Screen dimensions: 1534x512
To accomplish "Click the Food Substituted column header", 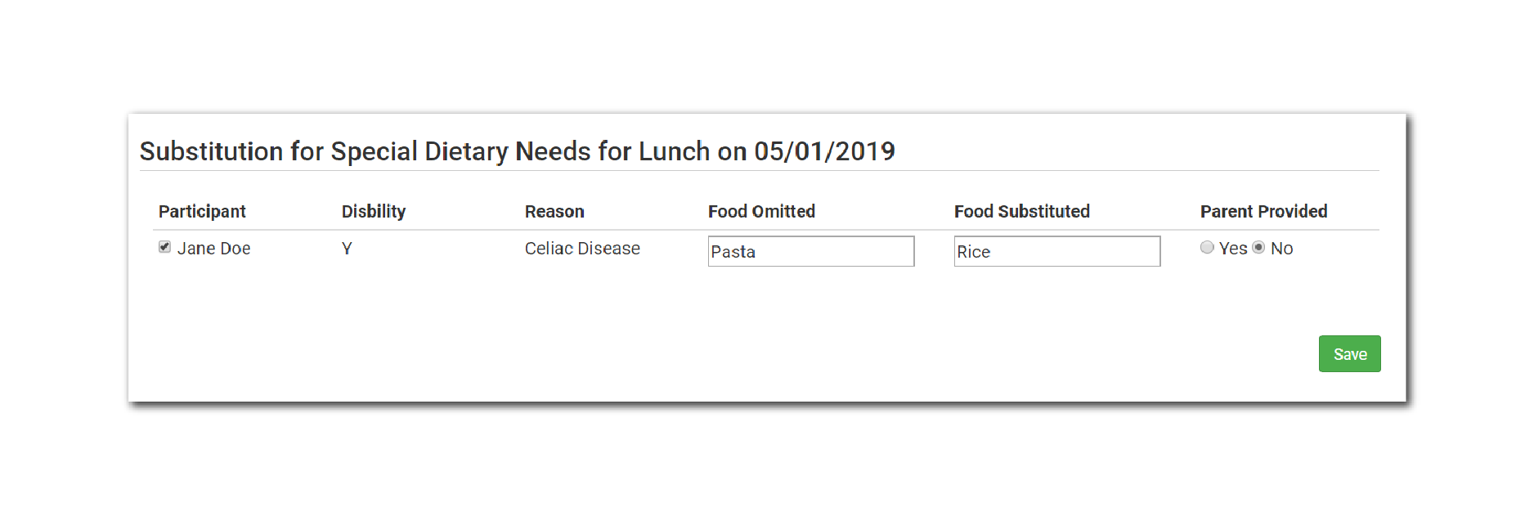I will coord(1021,212).
